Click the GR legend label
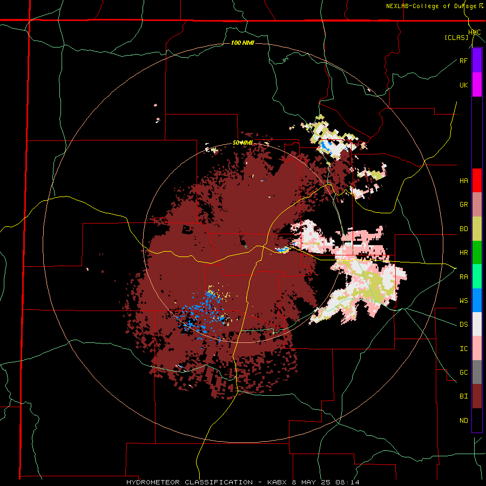 click(x=463, y=205)
